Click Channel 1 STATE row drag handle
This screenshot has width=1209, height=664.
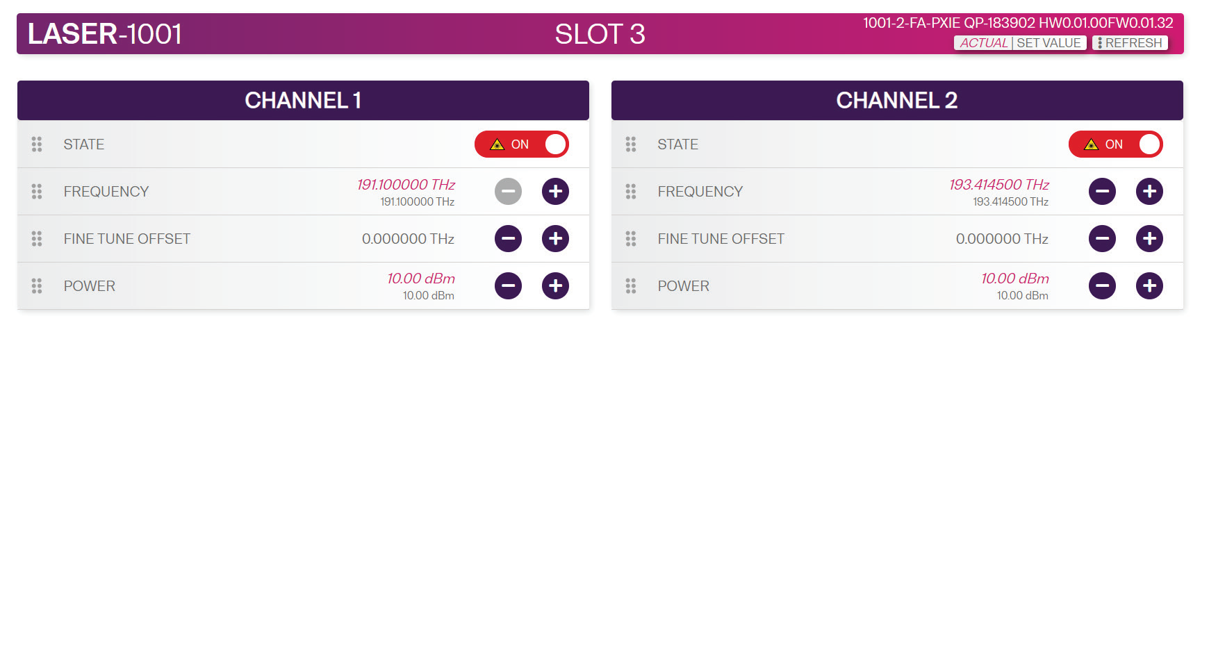[37, 144]
